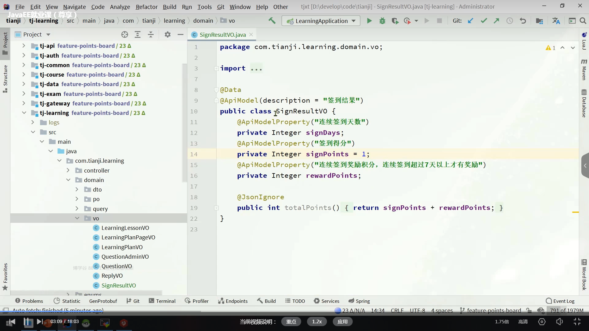Click Git update project arrow
Viewport: 589px width, 331px height.
tap(470, 21)
